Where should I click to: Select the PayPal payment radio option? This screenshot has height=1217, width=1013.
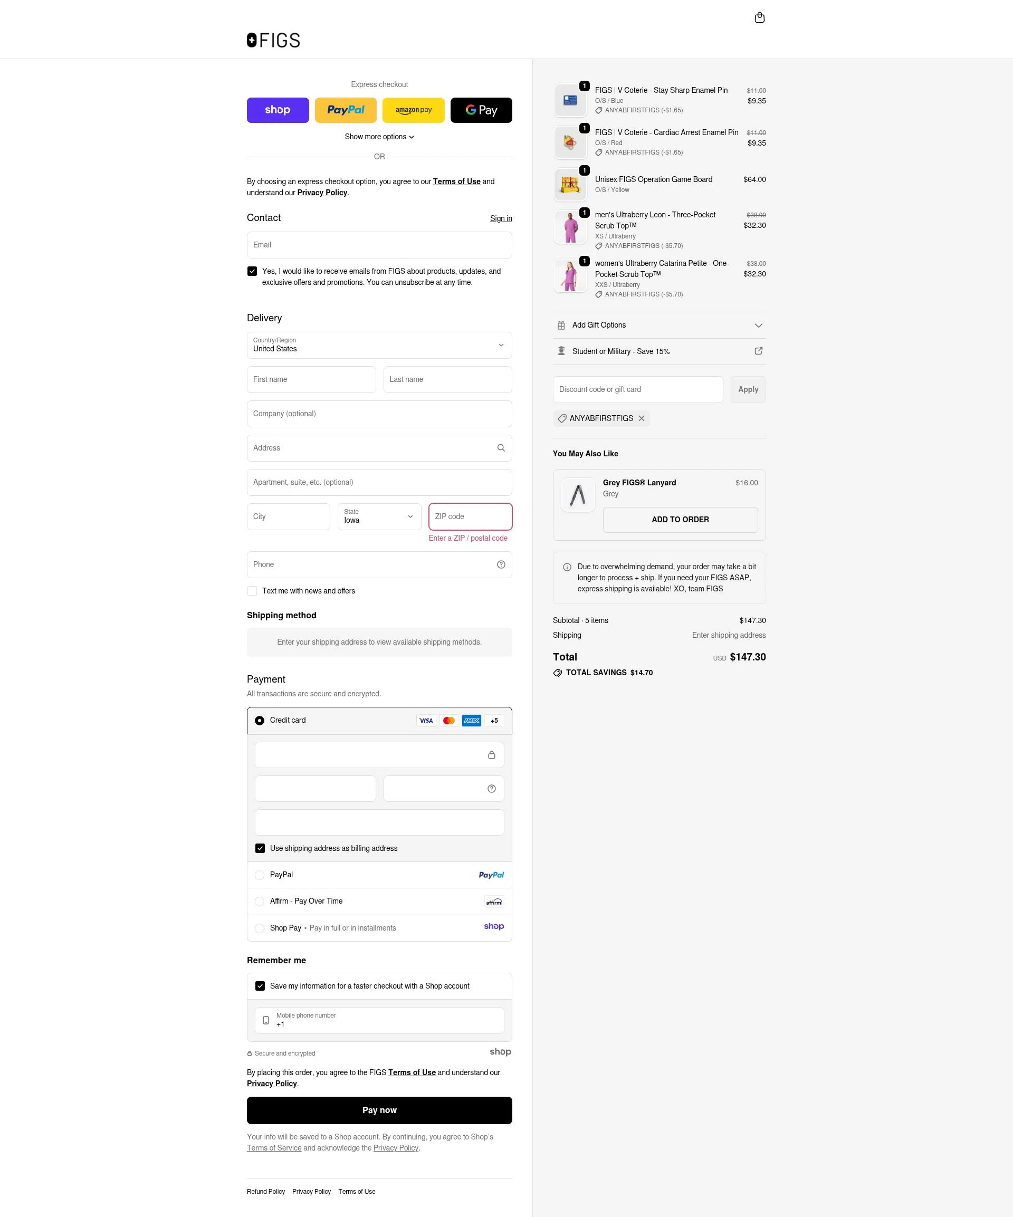(x=260, y=875)
